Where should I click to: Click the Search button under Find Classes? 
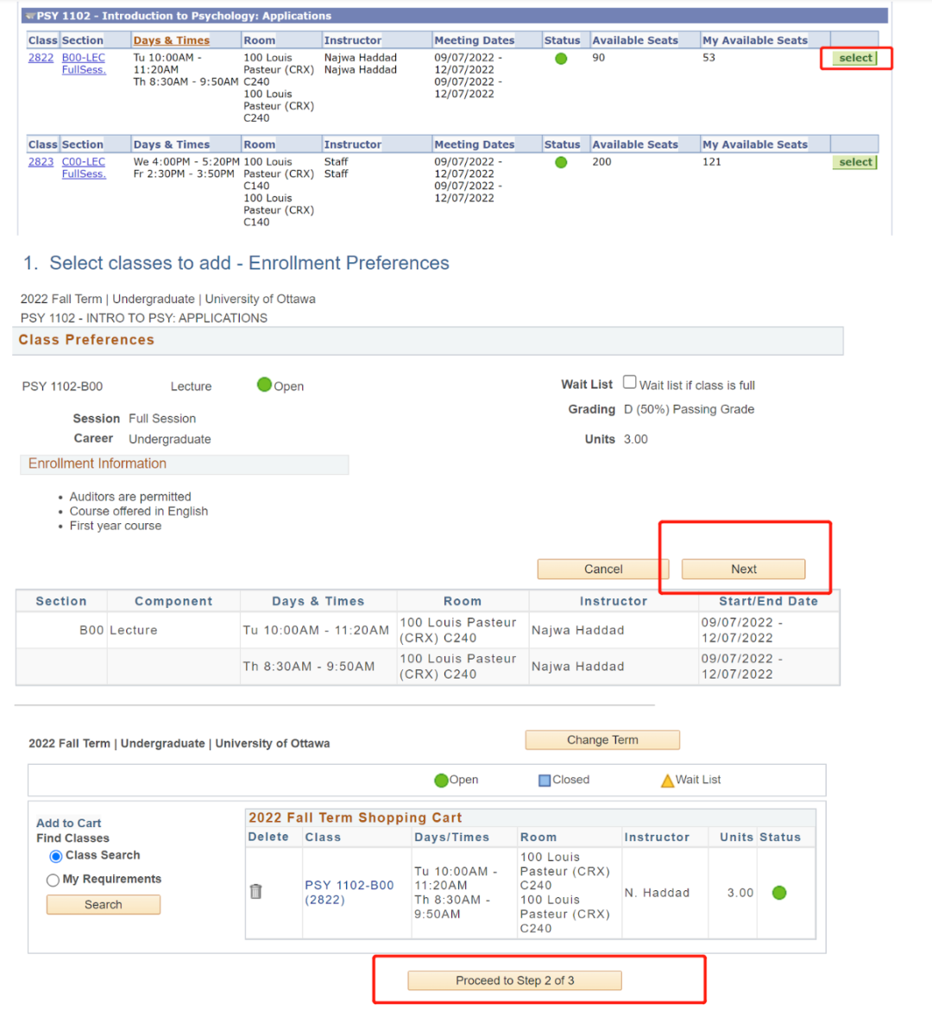(x=104, y=905)
